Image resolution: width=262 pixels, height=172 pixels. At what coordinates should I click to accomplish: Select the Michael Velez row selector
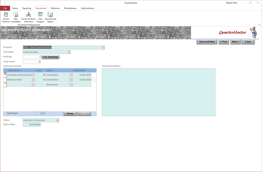[5, 80]
